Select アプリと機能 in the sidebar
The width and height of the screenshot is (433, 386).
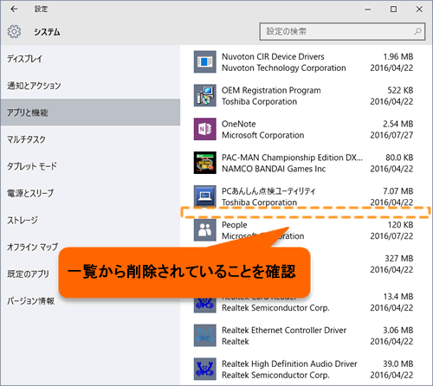(x=90, y=113)
